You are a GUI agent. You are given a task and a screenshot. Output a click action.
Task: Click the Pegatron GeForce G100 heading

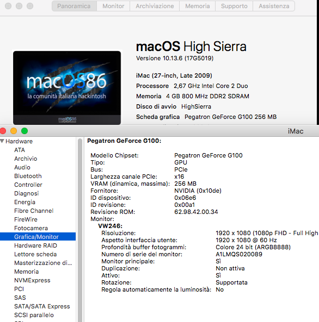124,141
